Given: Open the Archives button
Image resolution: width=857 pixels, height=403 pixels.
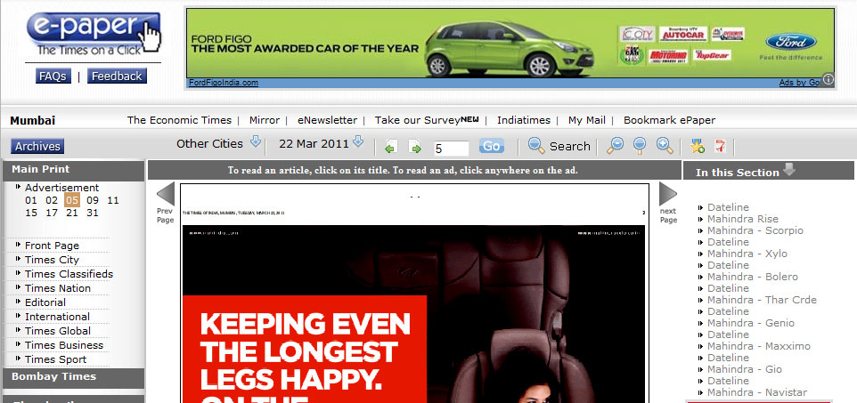Looking at the screenshot, I should [x=37, y=147].
